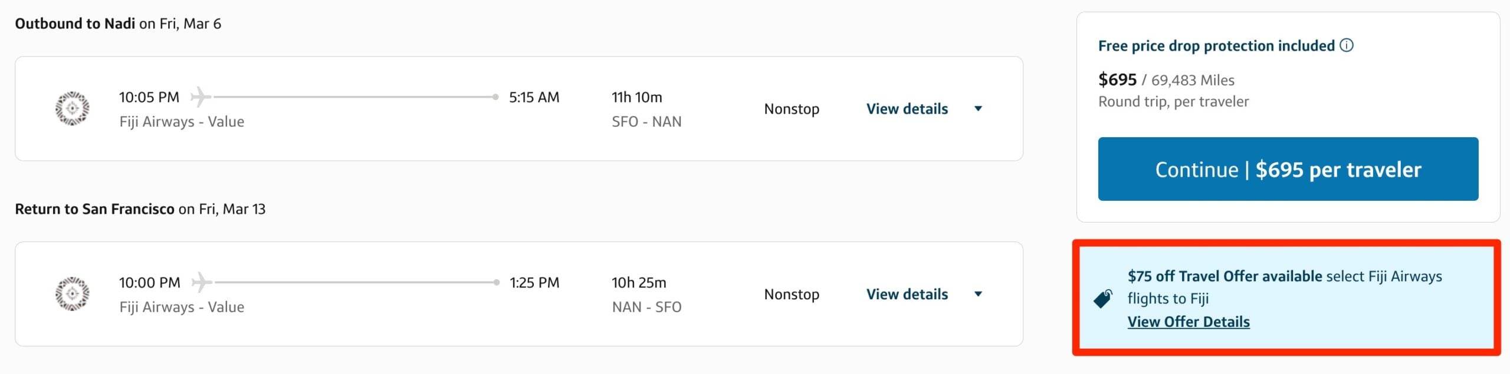1510x374 pixels.
Task: Click the arrival dot on the return flight line
Action: click(x=495, y=282)
